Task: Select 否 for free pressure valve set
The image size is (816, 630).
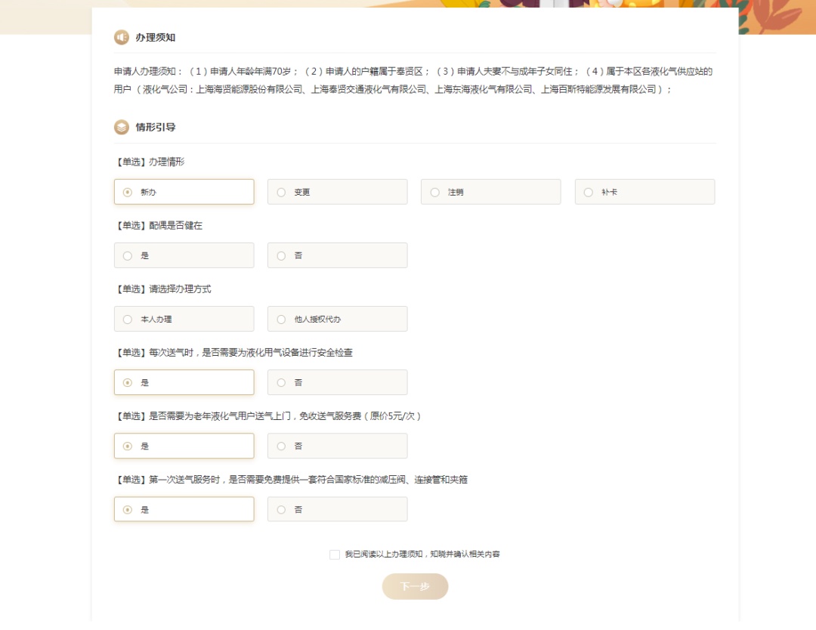Action: [x=337, y=509]
